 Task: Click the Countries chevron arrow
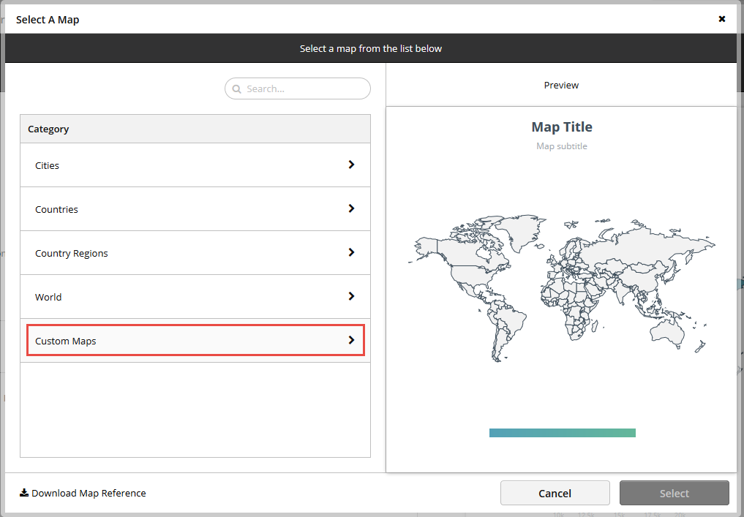coord(352,209)
